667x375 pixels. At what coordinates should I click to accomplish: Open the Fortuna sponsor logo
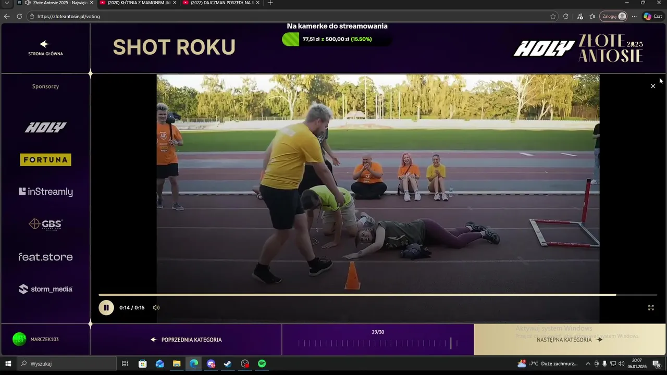45,160
